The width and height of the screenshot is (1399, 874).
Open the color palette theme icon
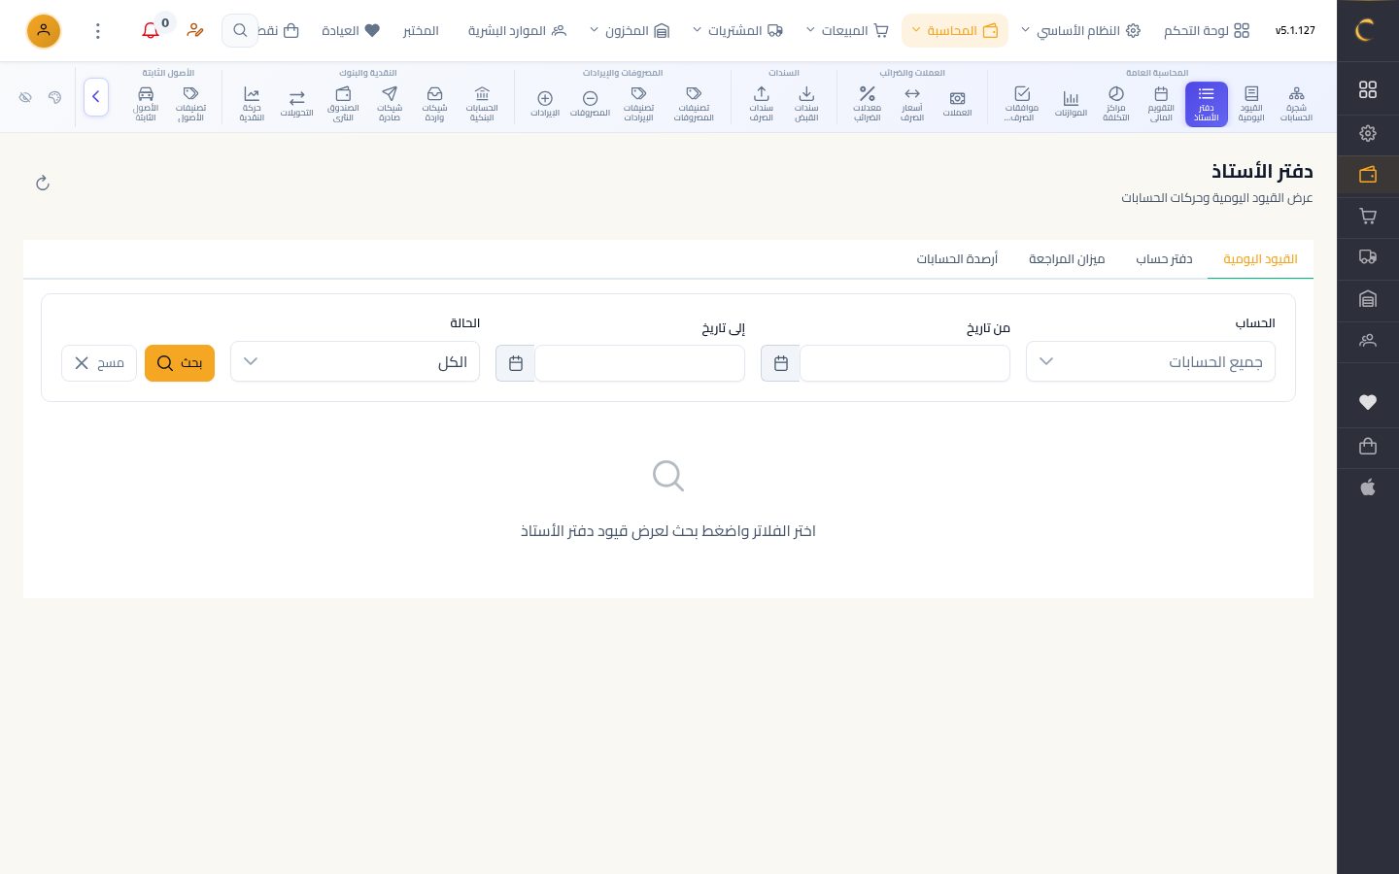point(54,97)
